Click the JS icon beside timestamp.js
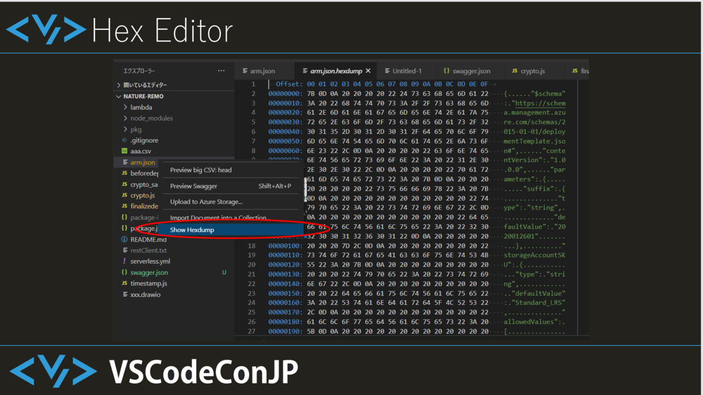703x395 pixels. coord(124,283)
